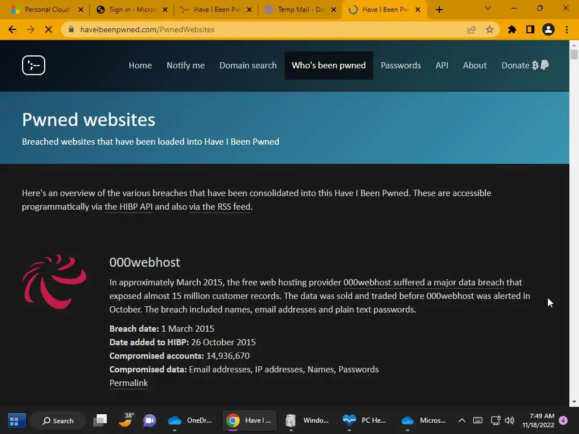Image resolution: width=579 pixels, height=434 pixels.
Task: Open the Notify me navigation item
Action: pos(185,66)
